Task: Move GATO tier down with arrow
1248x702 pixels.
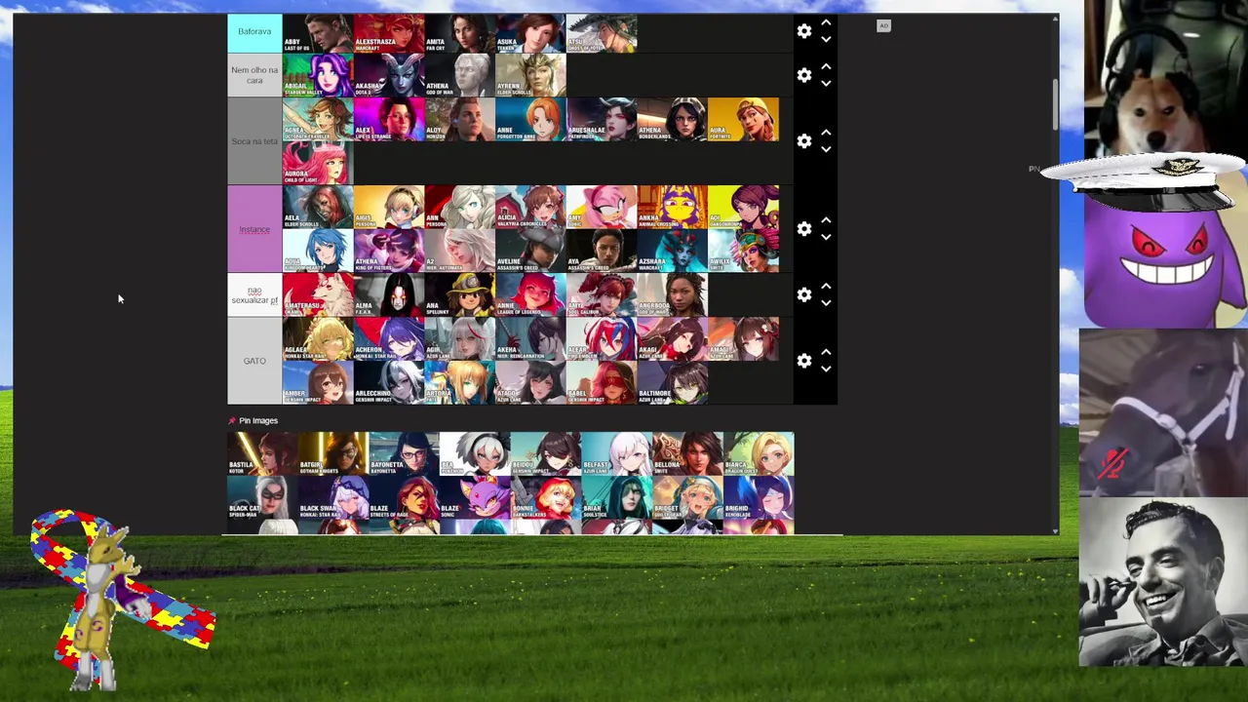Action: pos(826,370)
